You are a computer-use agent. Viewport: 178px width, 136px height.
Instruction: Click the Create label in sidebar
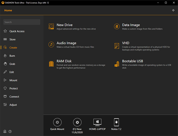13,48
